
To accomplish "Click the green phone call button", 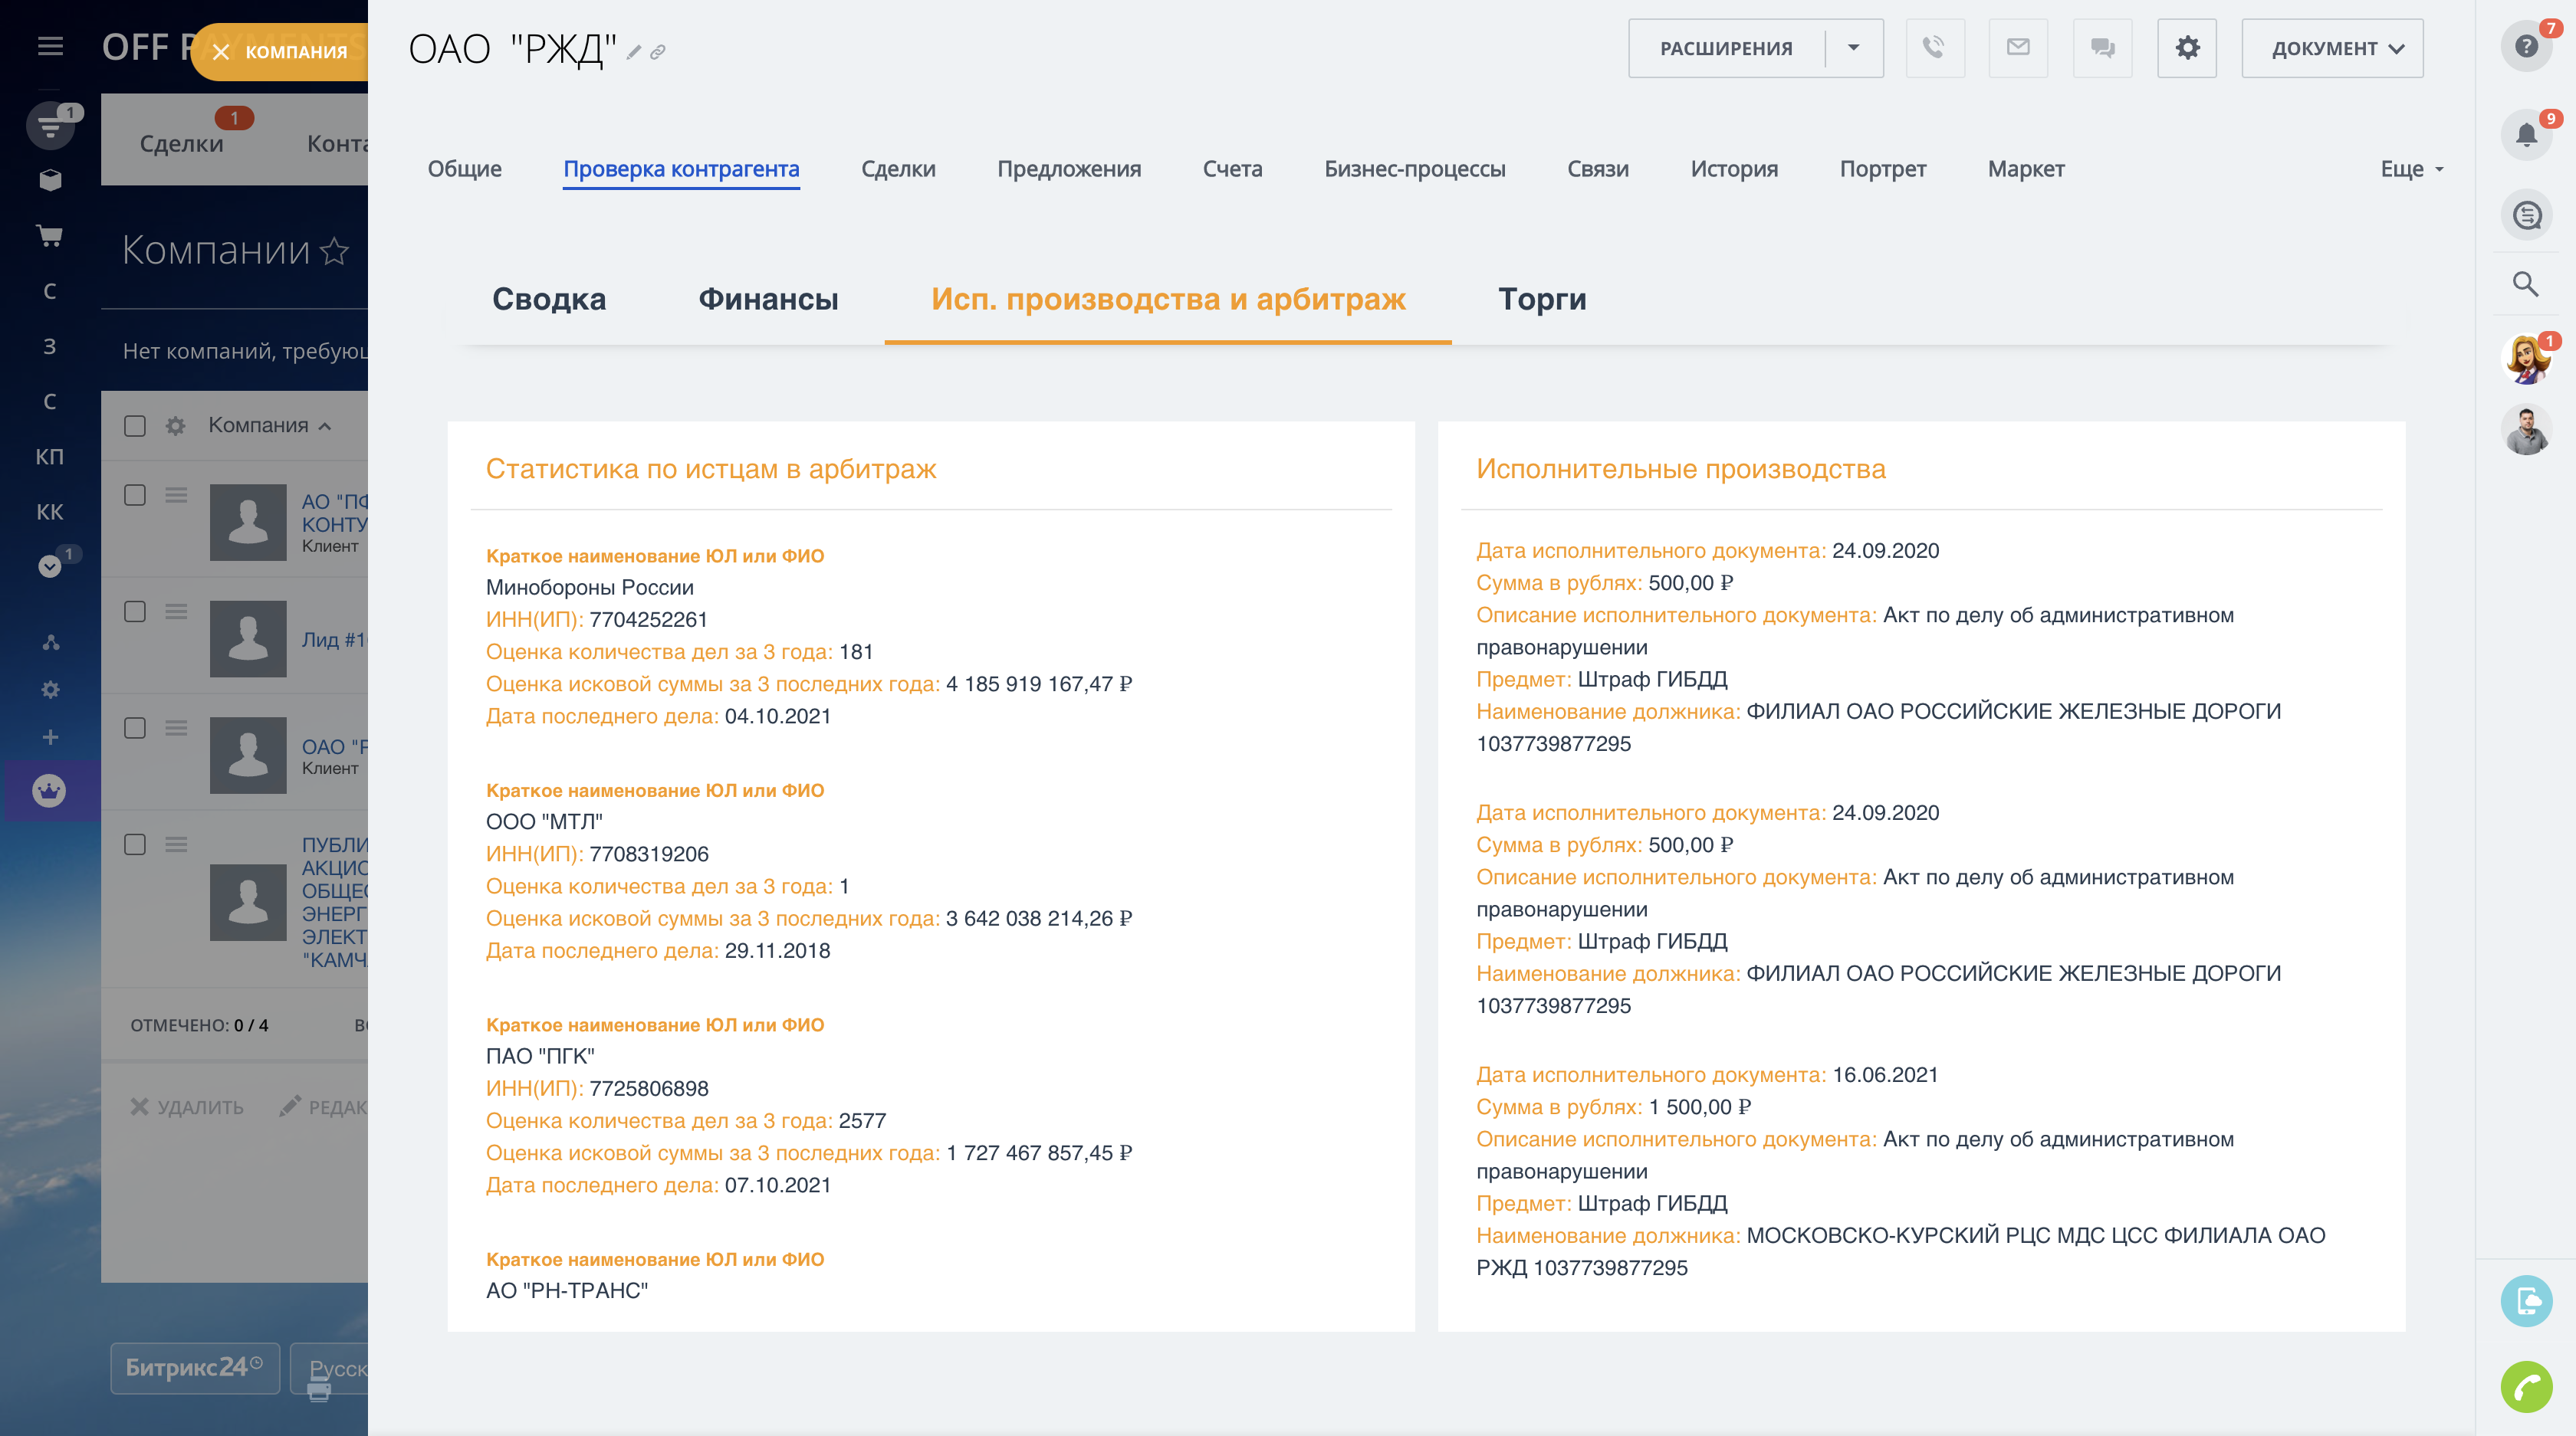I will pyautogui.click(x=2526, y=1387).
